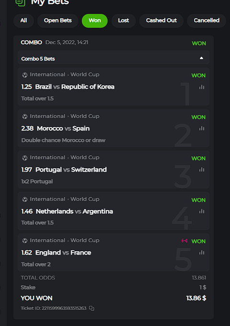This screenshot has width=230, height=326.
Task: Open stats icon for Morocco vs Spain
Action: pos(202,128)
